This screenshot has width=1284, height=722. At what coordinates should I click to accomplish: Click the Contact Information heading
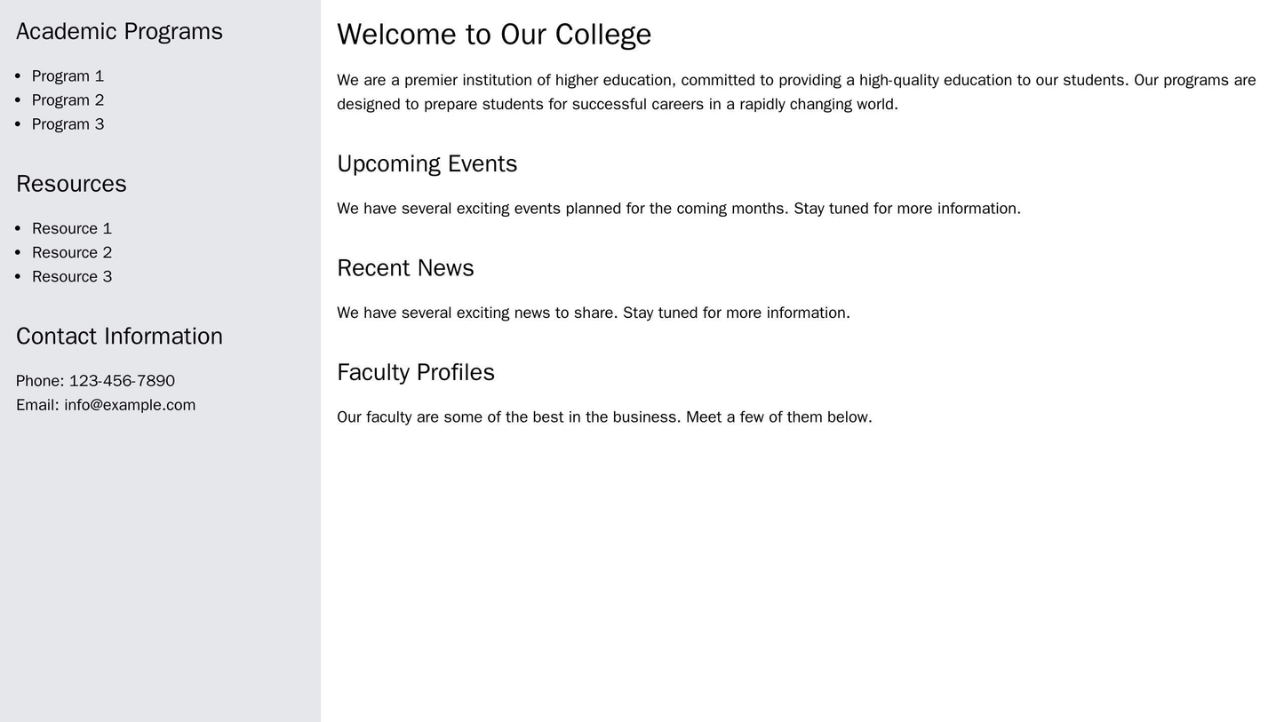pos(119,336)
